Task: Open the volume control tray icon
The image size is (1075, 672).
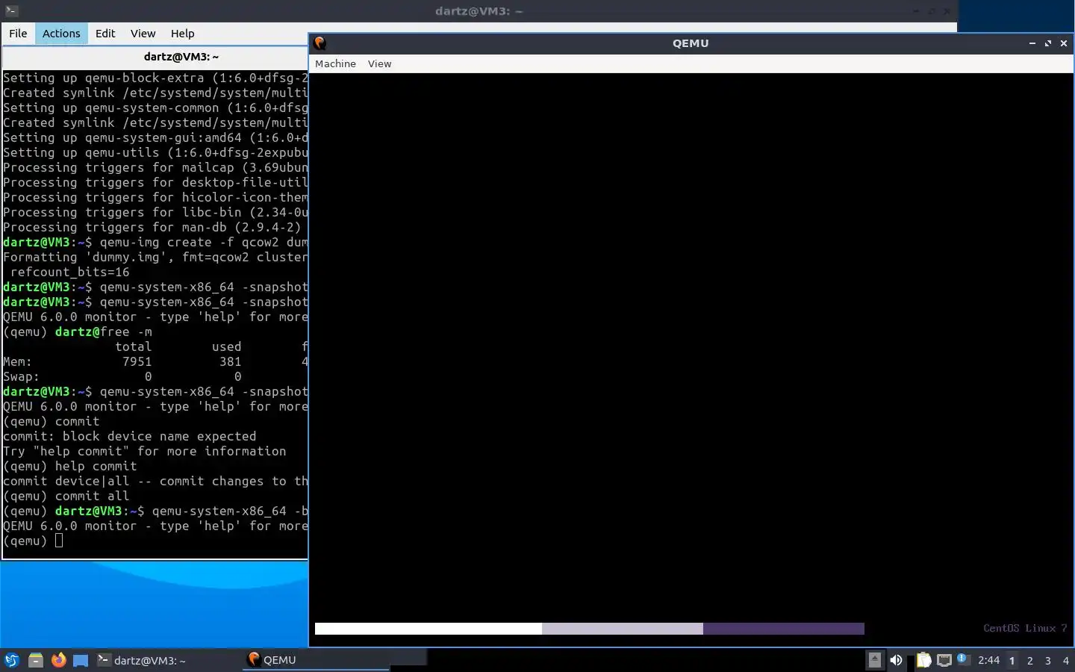Action: pyautogui.click(x=896, y=660)
